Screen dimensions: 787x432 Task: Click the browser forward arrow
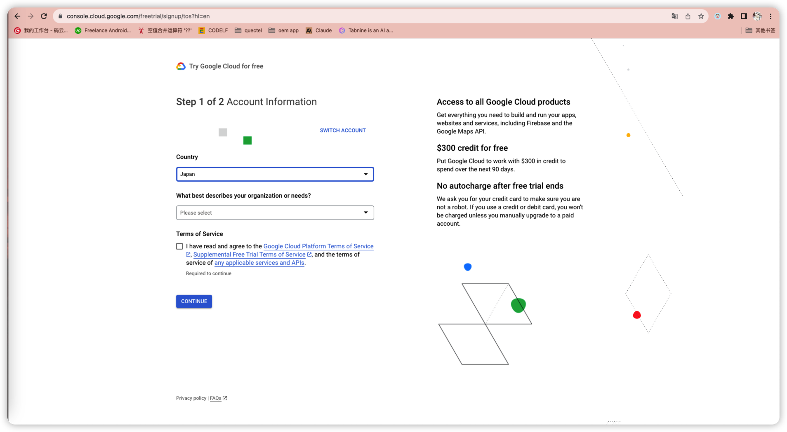pyautogui.click(x=31, y=16)
